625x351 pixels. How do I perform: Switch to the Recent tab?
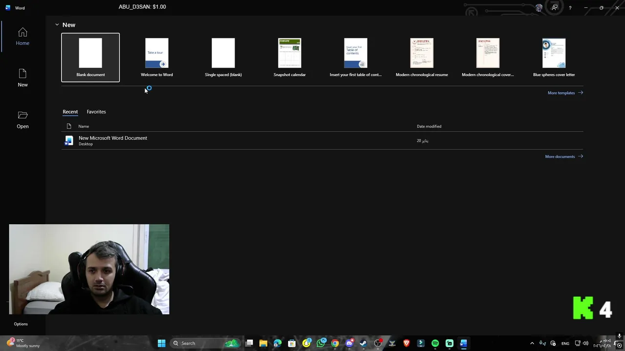click(70, 112)
